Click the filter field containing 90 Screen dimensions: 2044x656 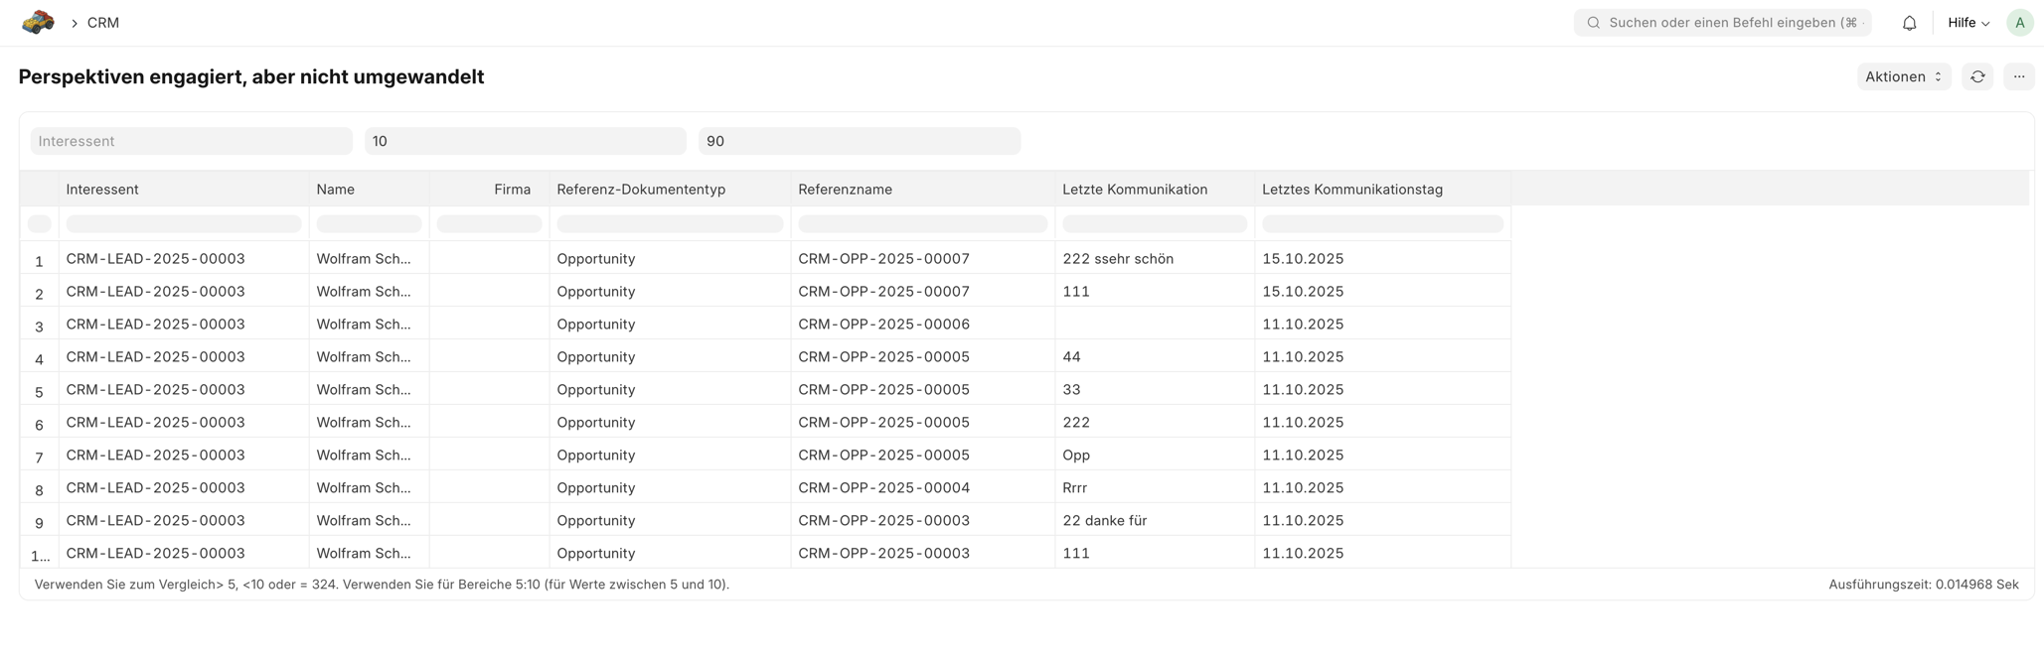click(x=859, y=141)
